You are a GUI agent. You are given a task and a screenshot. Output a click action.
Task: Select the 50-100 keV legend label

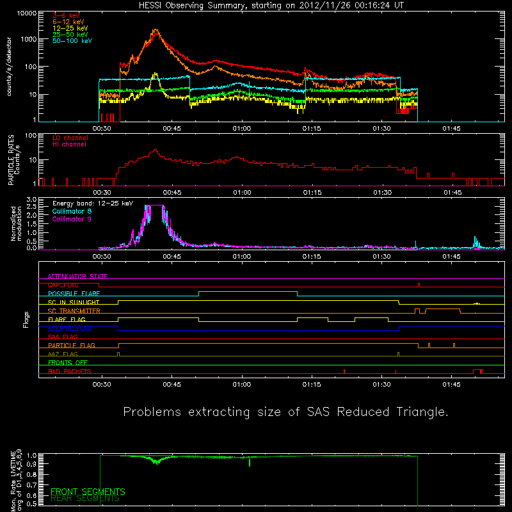(72, 40)
